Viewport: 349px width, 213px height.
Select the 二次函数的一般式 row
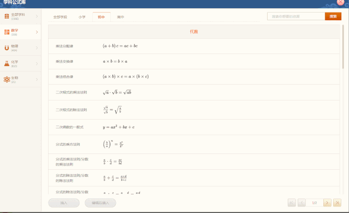pos(194,127)
